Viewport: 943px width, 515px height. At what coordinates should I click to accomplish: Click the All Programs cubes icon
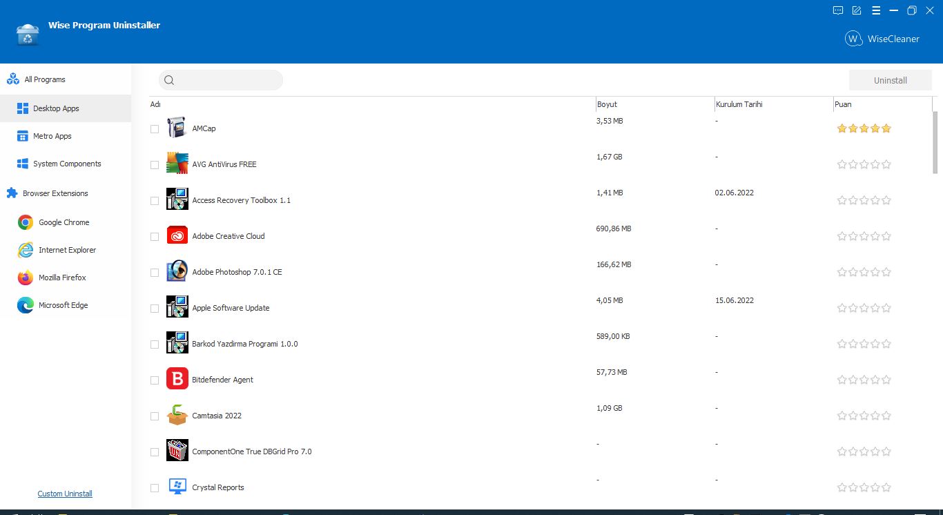tap(13, 79)
